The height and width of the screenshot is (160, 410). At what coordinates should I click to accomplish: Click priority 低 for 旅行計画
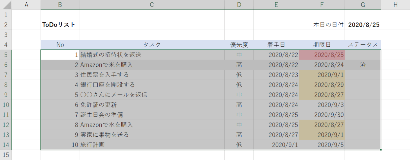pos(239,145)
